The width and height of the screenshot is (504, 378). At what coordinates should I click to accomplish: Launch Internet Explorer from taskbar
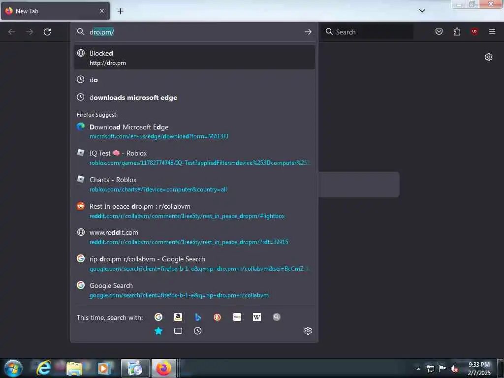(x=43, y=368)
